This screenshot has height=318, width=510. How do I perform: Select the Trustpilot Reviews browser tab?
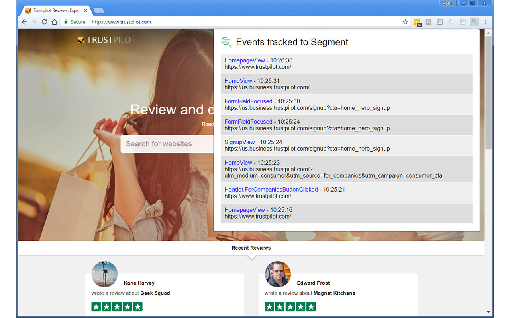(x=56, y=10)
